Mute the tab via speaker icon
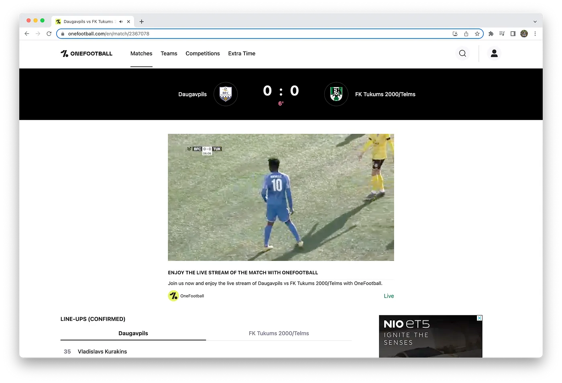562x383 pixels. tap(121, 22)
